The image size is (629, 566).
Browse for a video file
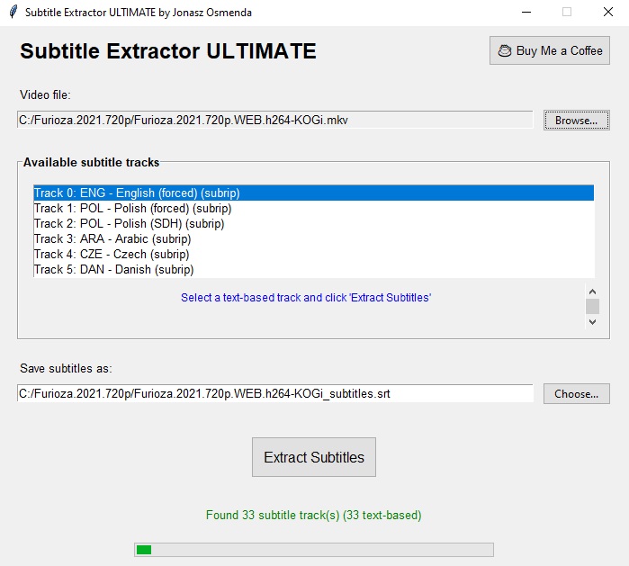[x=577, y=121]
